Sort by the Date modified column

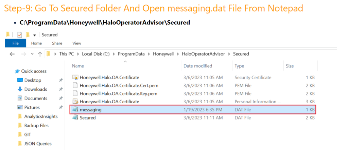198,66
